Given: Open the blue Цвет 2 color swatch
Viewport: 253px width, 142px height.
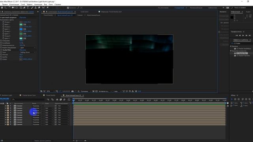Looking at the screenshot, I should [21, 29].
